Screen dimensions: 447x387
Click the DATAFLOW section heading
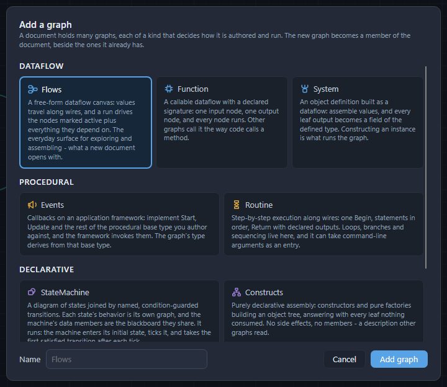click(42, 66)
